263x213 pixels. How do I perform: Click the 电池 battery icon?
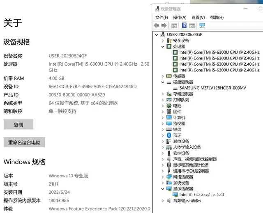pyautogui.click(x=169, y=105)
